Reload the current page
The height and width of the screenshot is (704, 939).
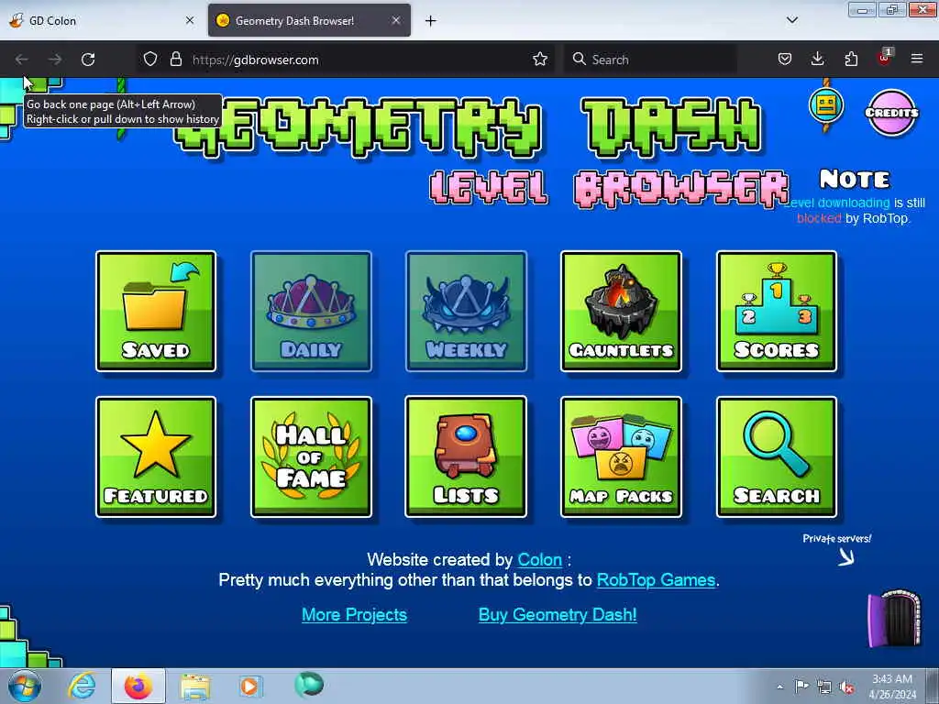(88, 60)
